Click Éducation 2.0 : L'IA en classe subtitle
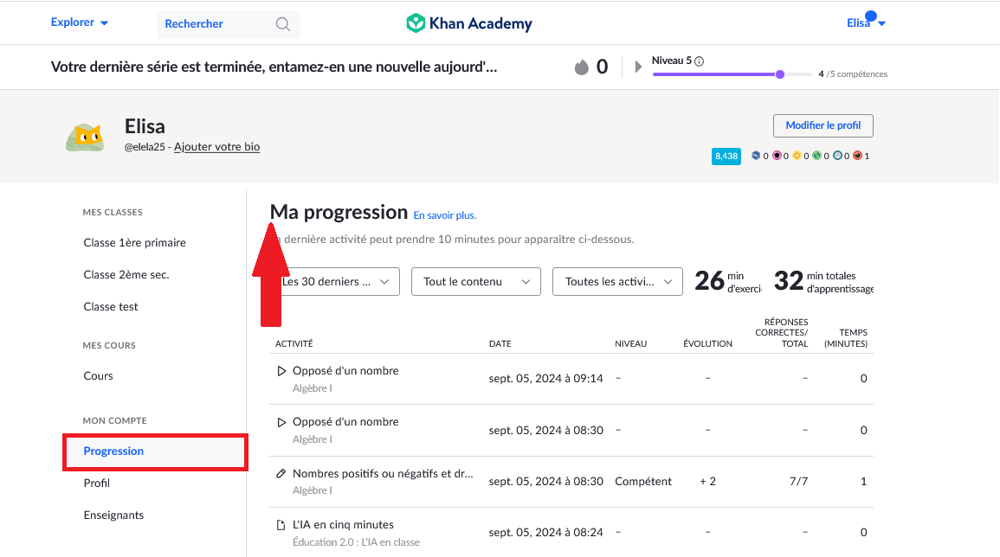This screenshot has width=1000, height=557. (356, 542)
